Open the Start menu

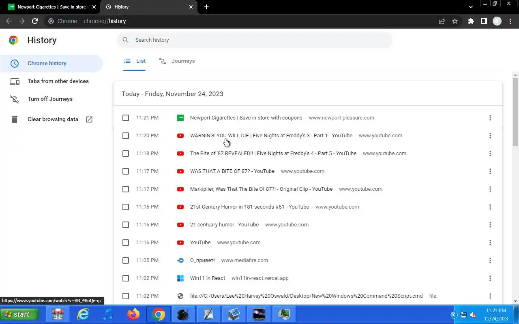(19, 314)
